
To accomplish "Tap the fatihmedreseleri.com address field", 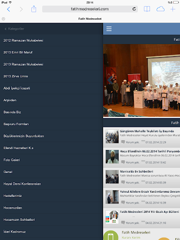I will click(x=90, y=9).
